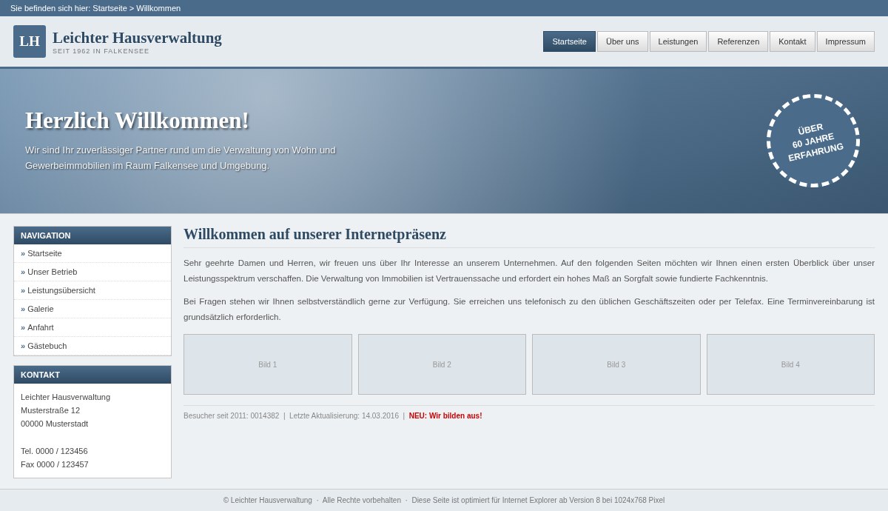
Task: Click the Bild 1 thumbnail
Action: click(x=268, y=364)
